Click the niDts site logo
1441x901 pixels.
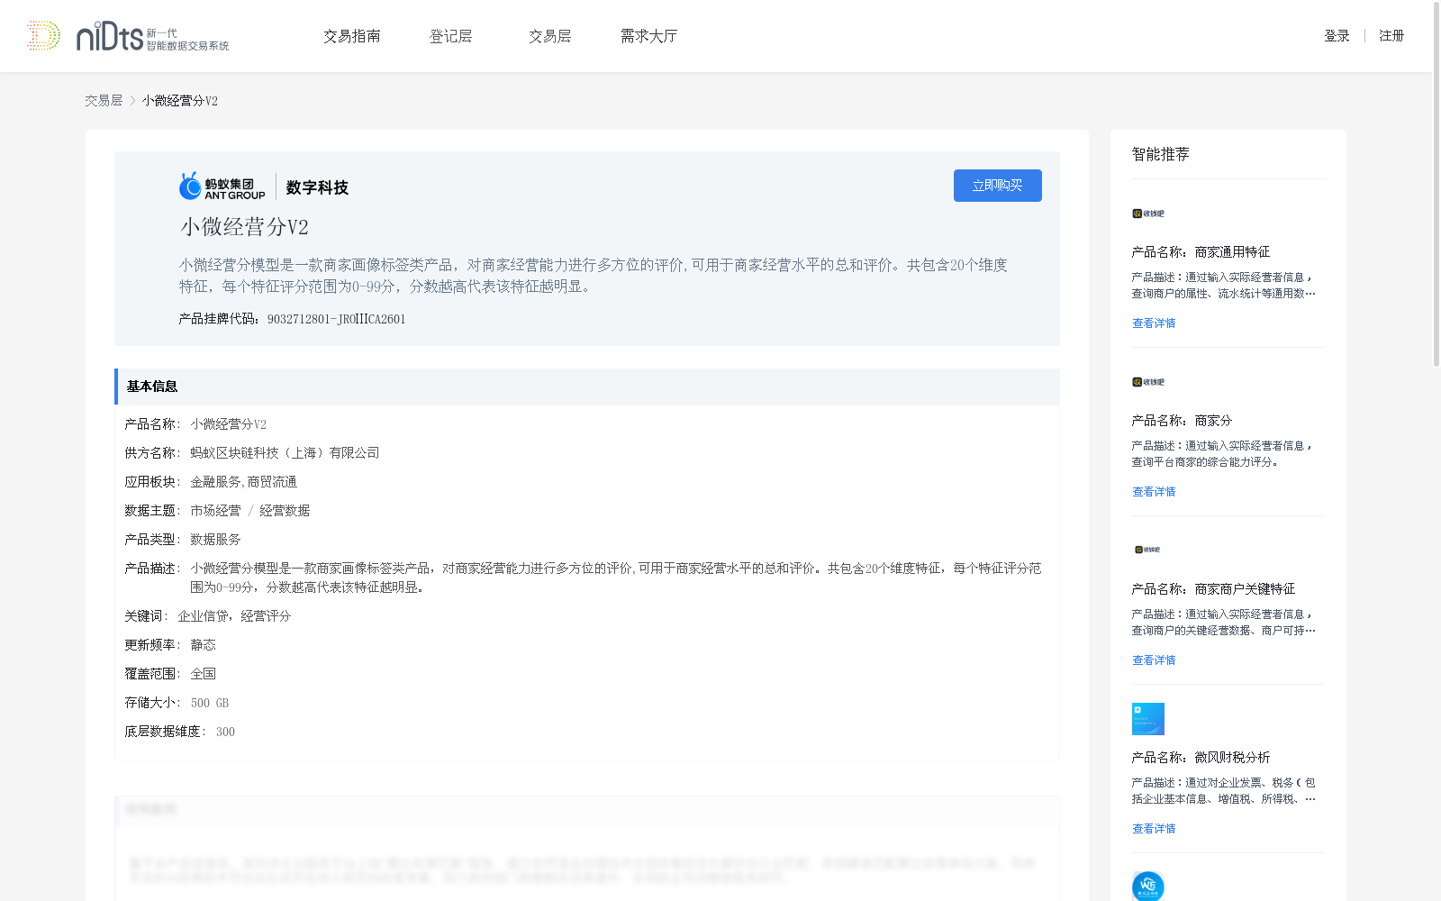tap(128, 36)
